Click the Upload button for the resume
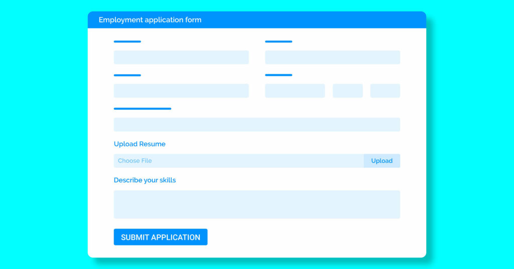The height and width of the screenshot is (269, 514). point(381,161)
